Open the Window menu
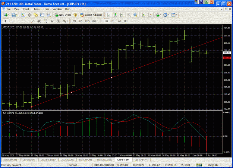This screenshot has width=233, height=168. pyautogui.click(x=57, y=9)
